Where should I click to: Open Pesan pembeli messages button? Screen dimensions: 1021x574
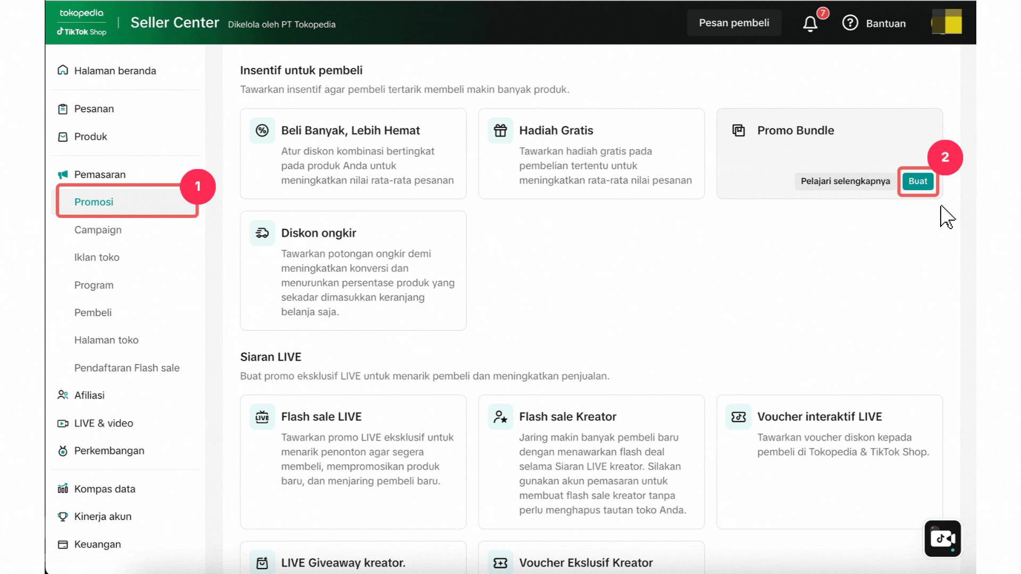click(x=734, y=23)
